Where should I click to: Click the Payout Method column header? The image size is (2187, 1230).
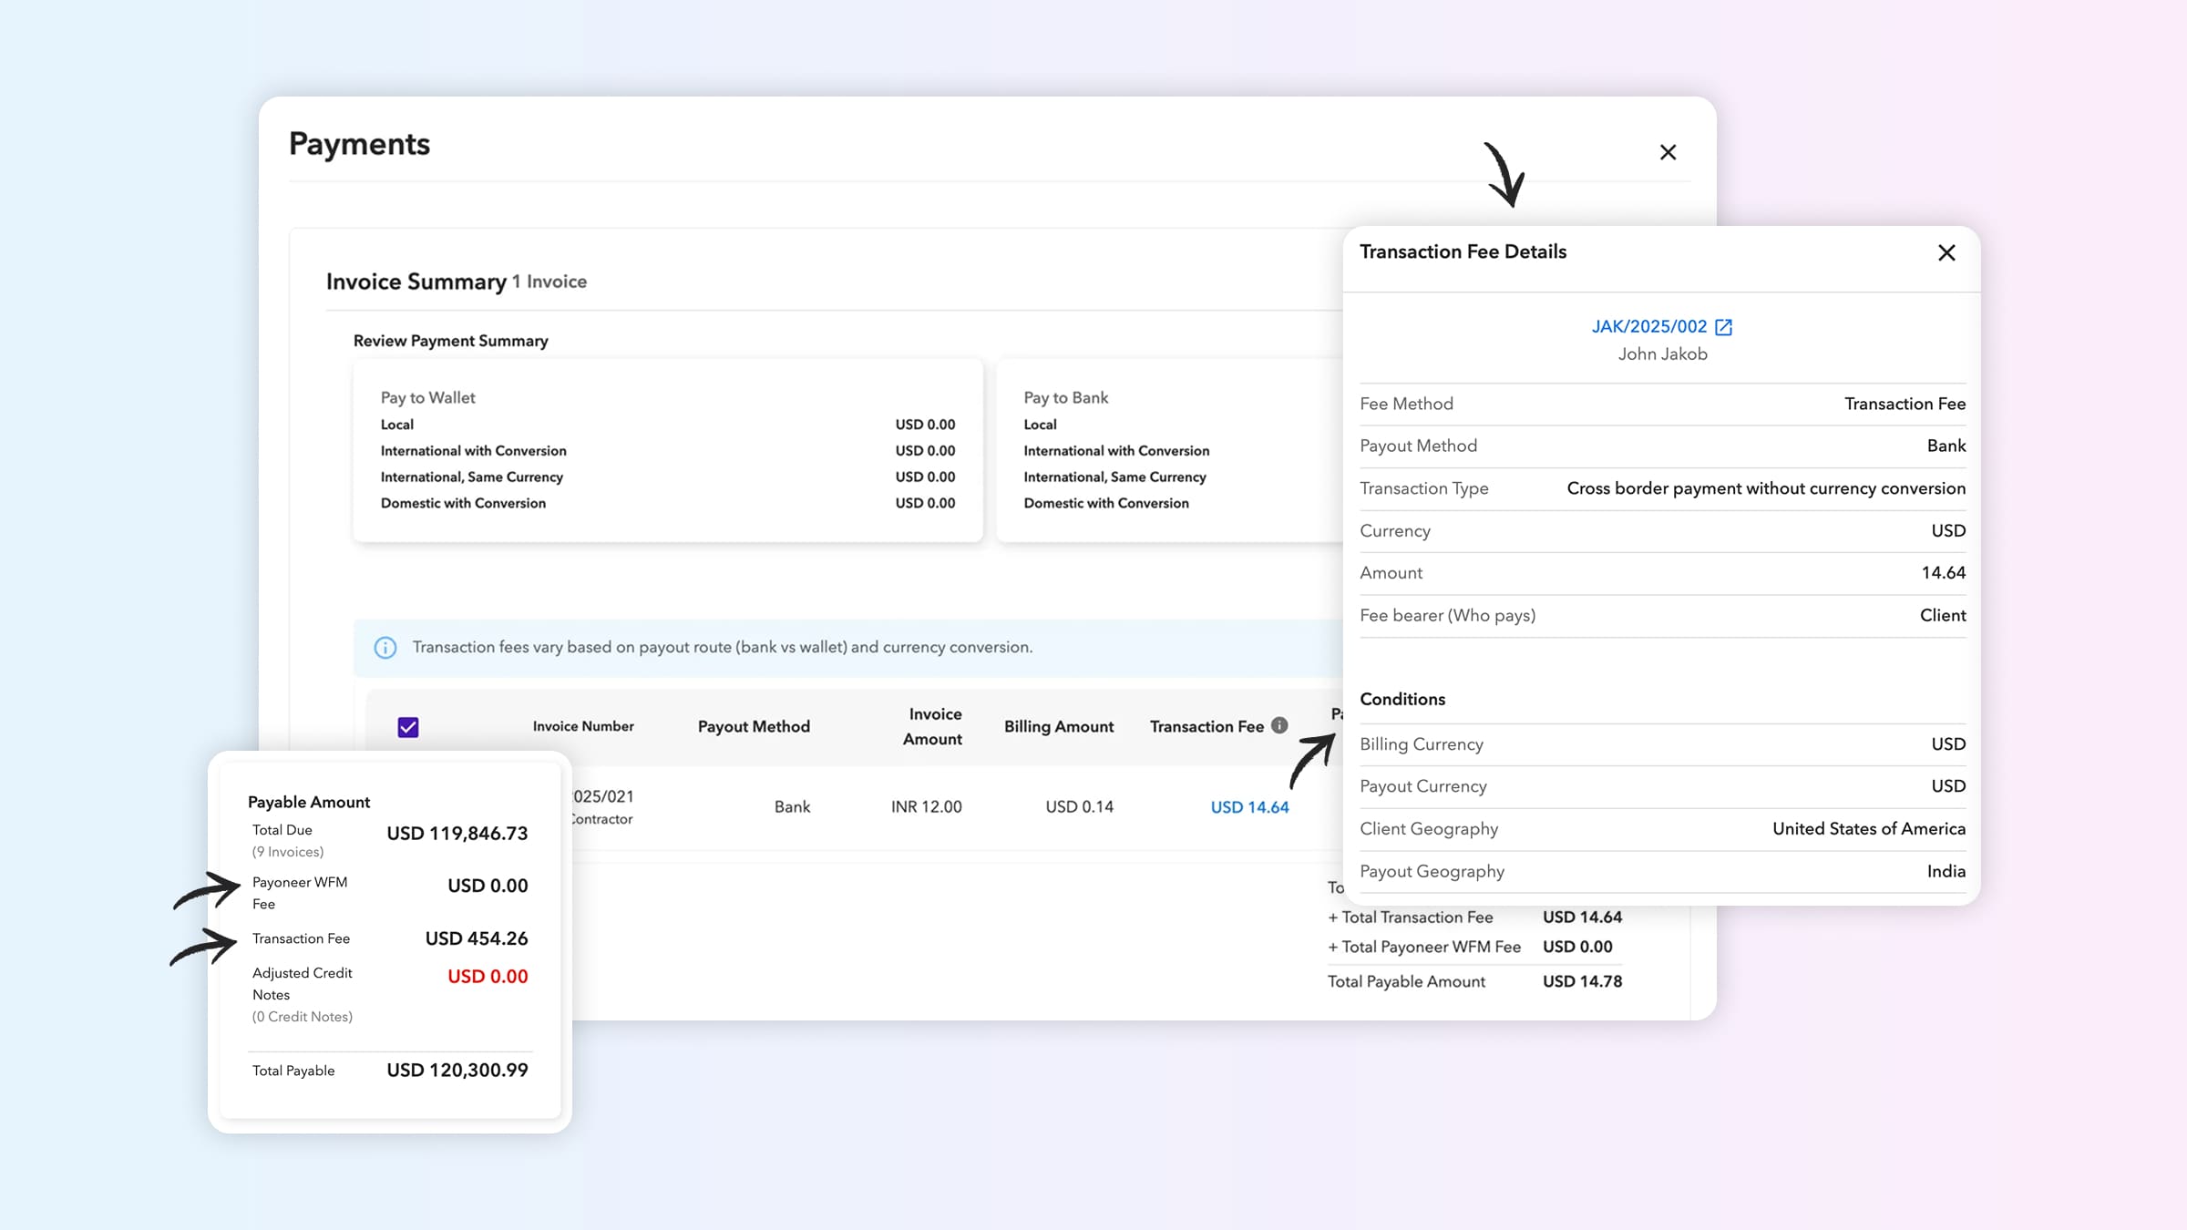(753, 726)
